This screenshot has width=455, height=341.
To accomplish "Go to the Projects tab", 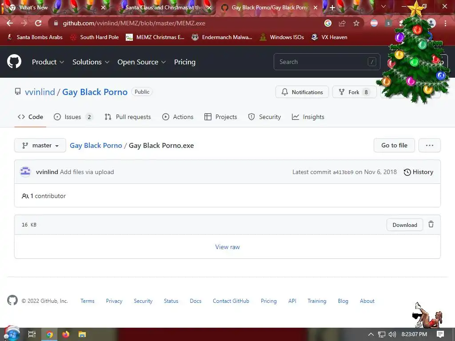I will pyautogui.click(x=220, y=117).
